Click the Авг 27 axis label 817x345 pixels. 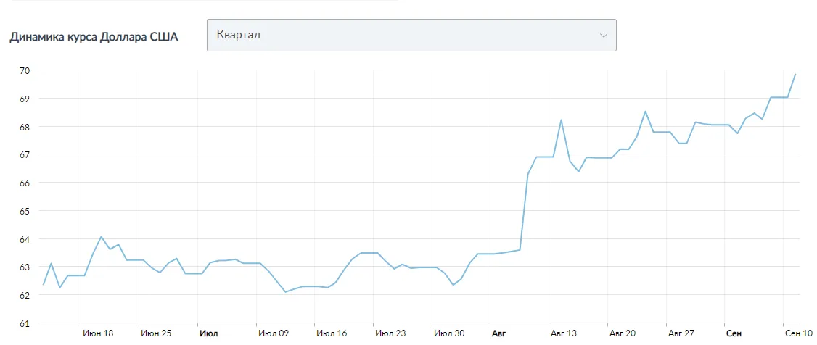pos(681,333)
